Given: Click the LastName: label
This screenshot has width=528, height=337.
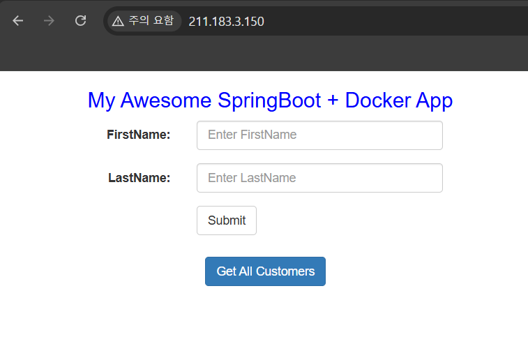Looking at the screenshot, I should click(139, 178).
